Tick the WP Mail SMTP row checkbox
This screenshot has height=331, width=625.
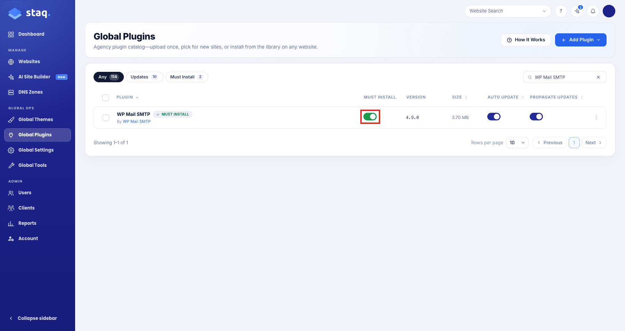pos(106,118)
